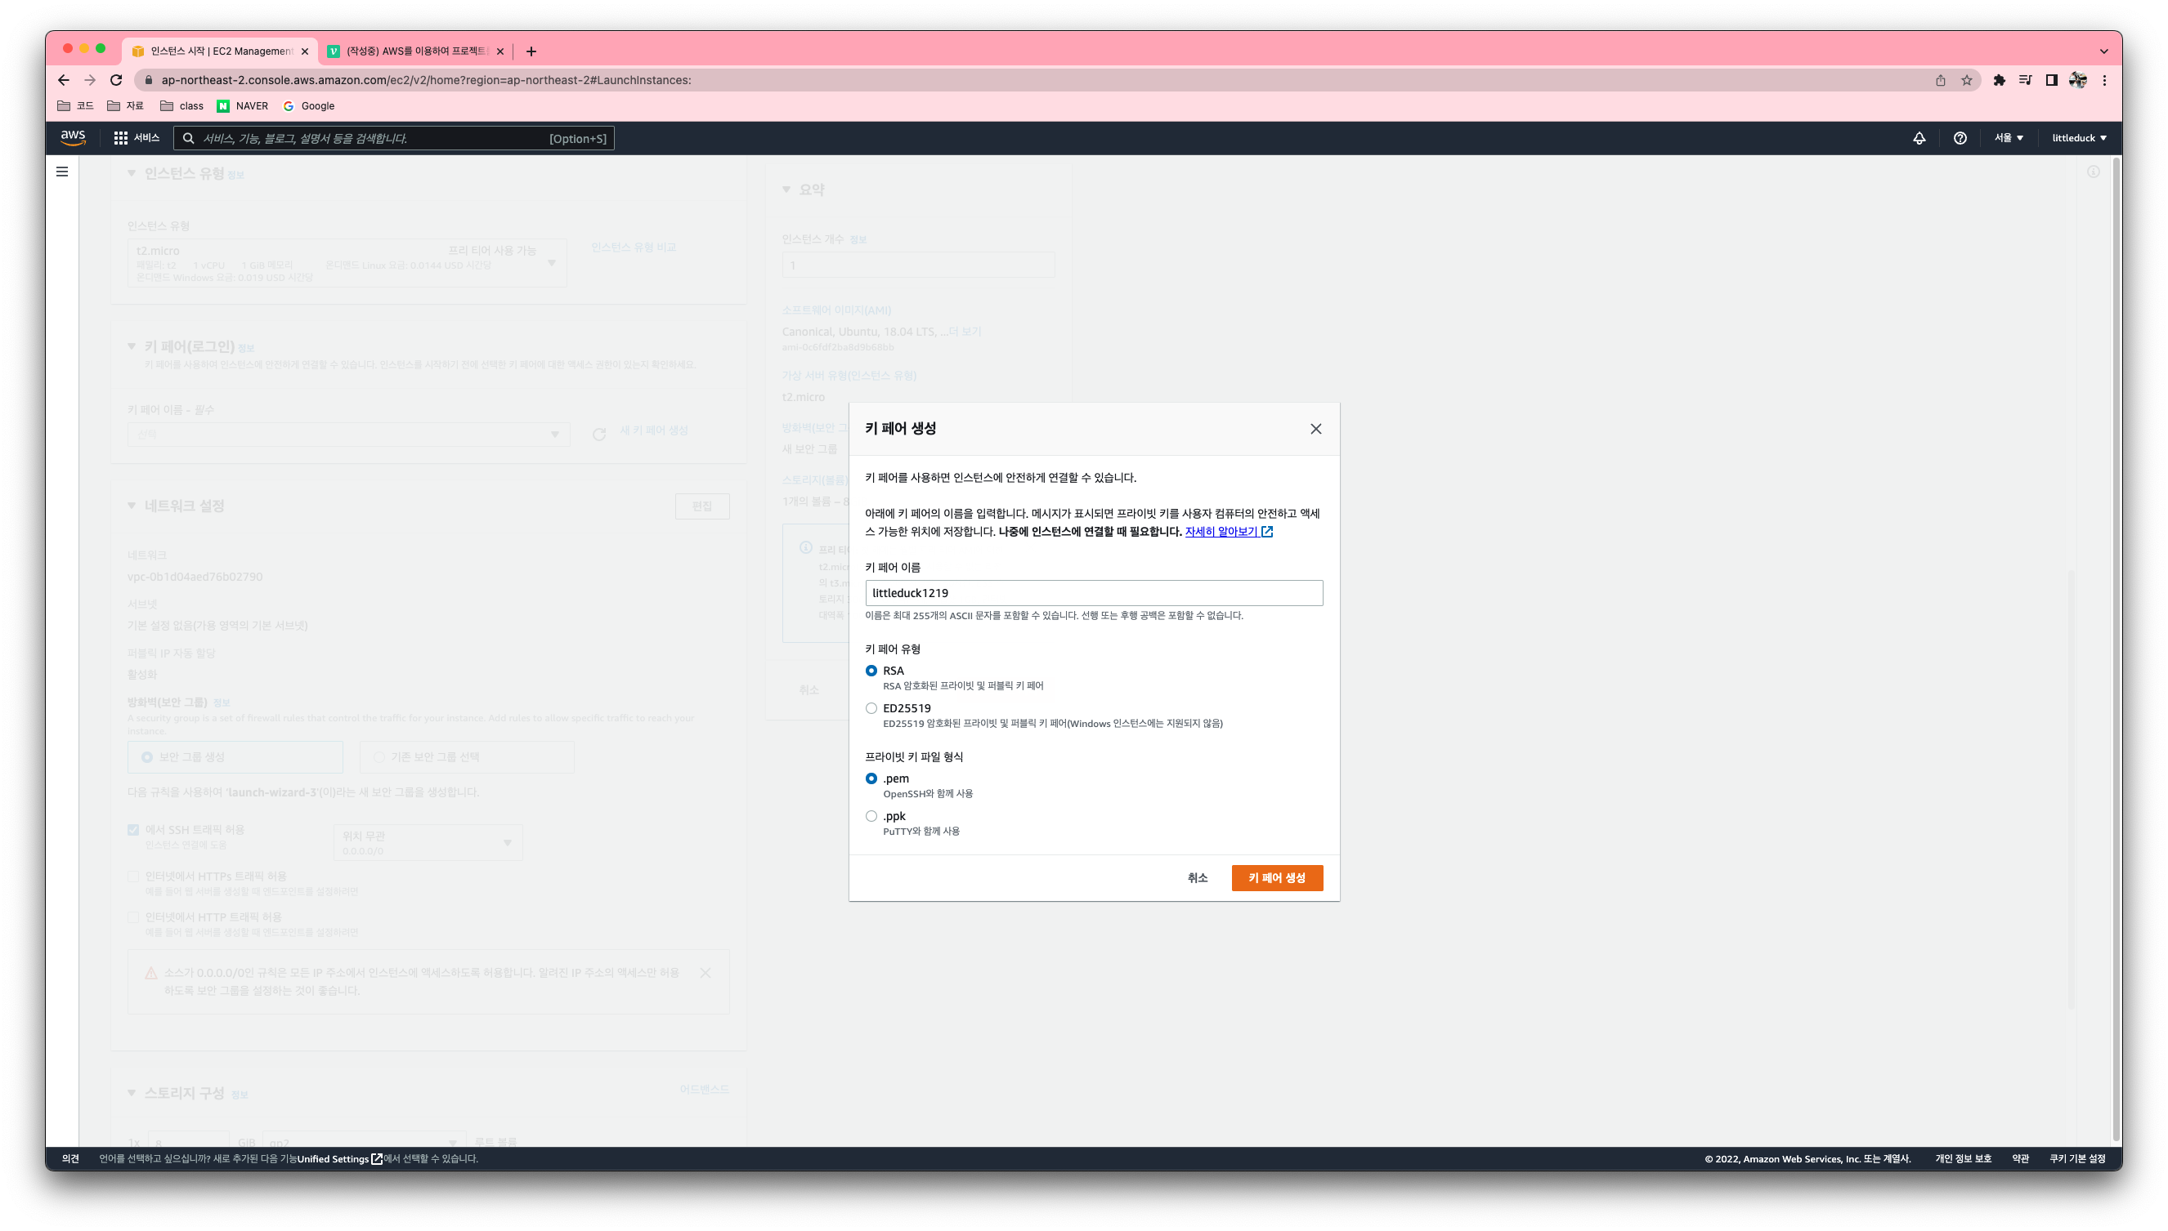Toggle the SSH 트래픽 허용 checkbox

pos(132,829)
